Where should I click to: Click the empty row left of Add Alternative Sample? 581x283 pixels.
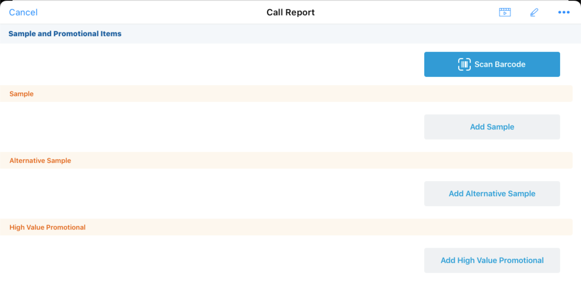coord(207,194)
